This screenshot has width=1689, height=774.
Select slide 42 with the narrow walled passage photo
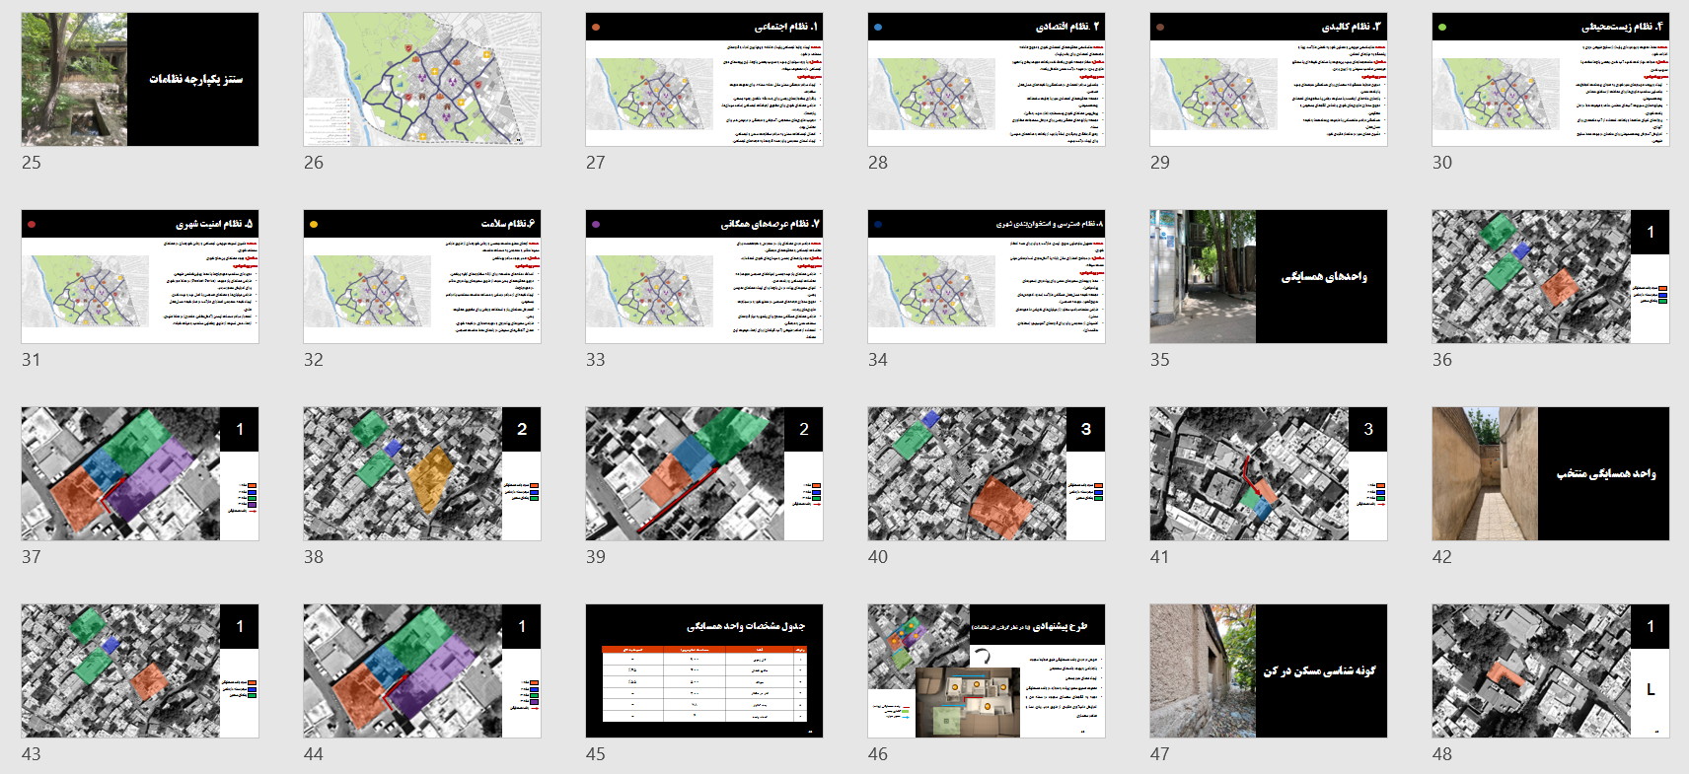tap(1551, 473)
